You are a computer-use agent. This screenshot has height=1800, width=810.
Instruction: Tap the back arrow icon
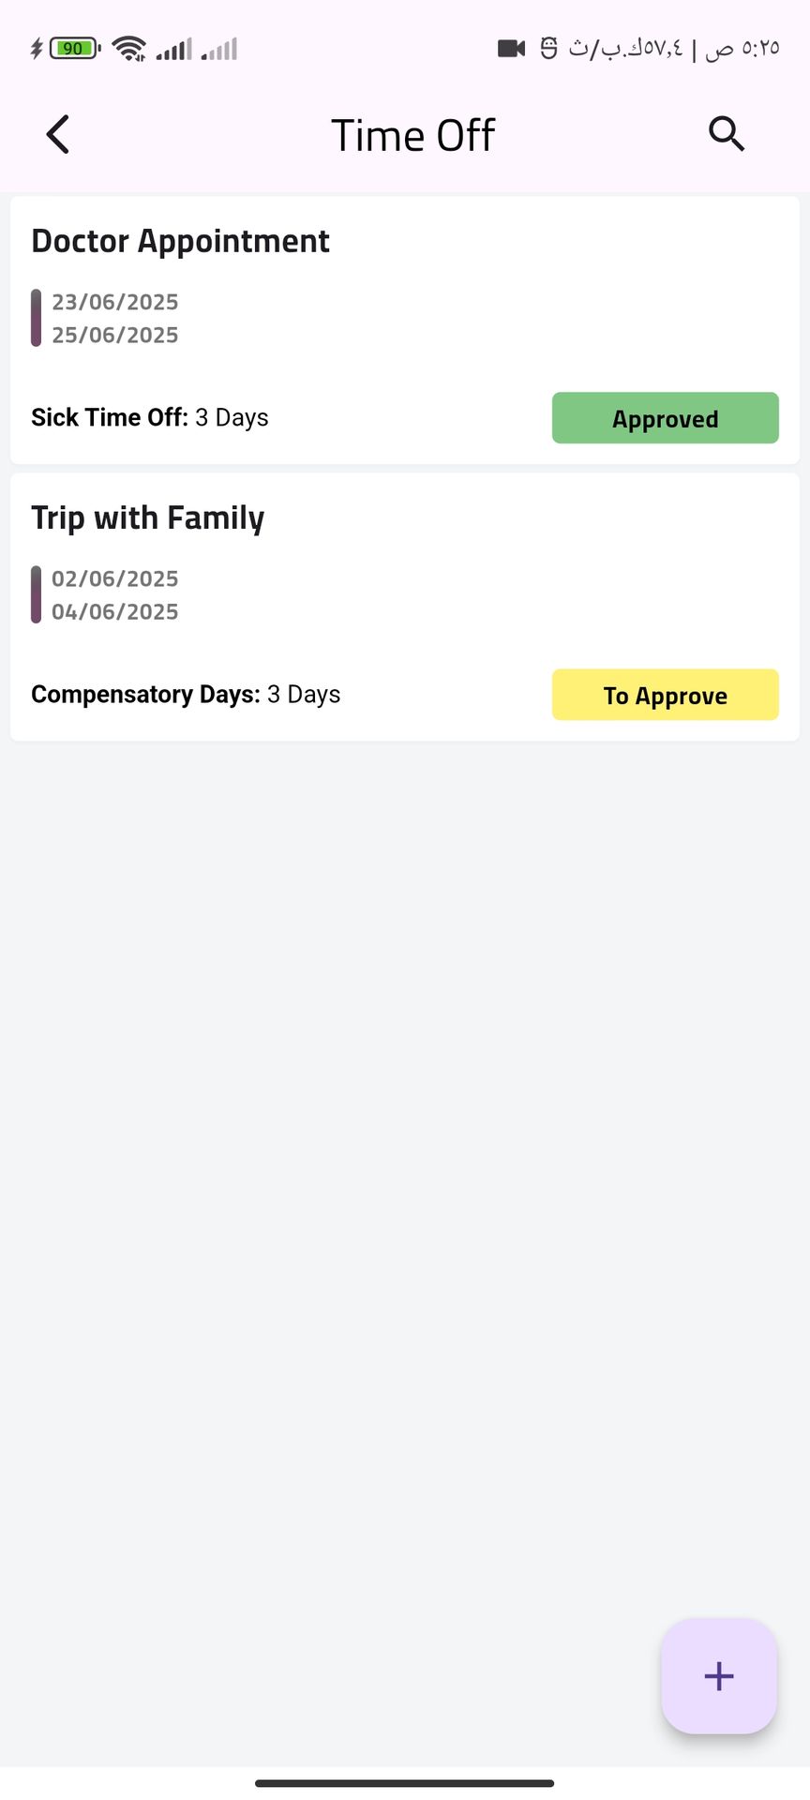[58, 135]
